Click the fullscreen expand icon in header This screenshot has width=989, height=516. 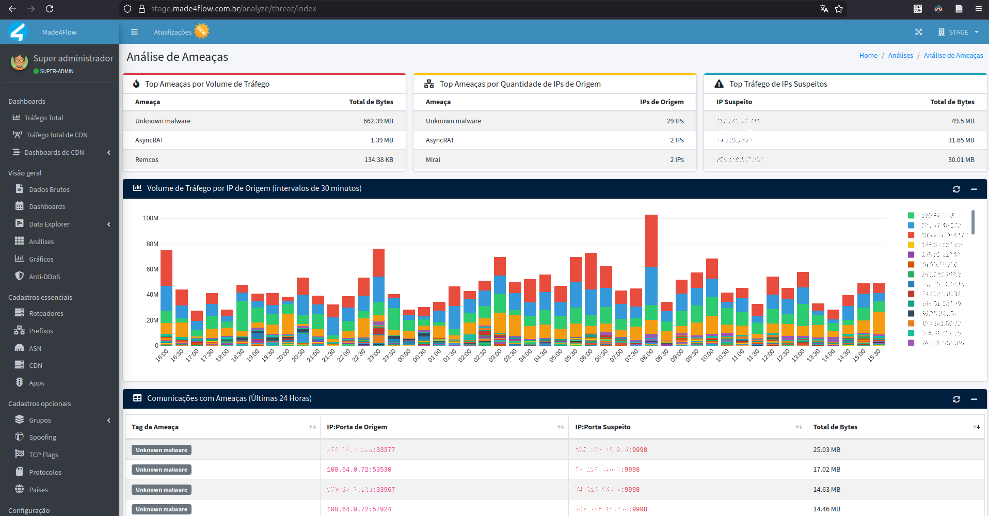coord(919,32)
